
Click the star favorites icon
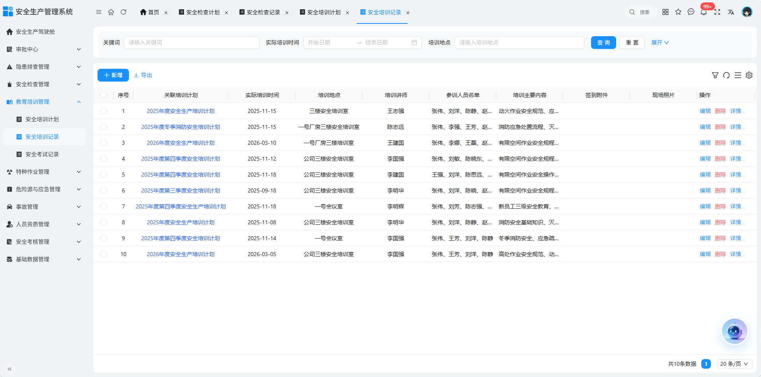coord(678,12)
